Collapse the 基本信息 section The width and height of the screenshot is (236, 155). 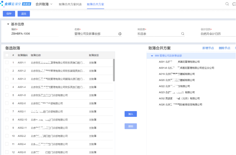[8, 24]
